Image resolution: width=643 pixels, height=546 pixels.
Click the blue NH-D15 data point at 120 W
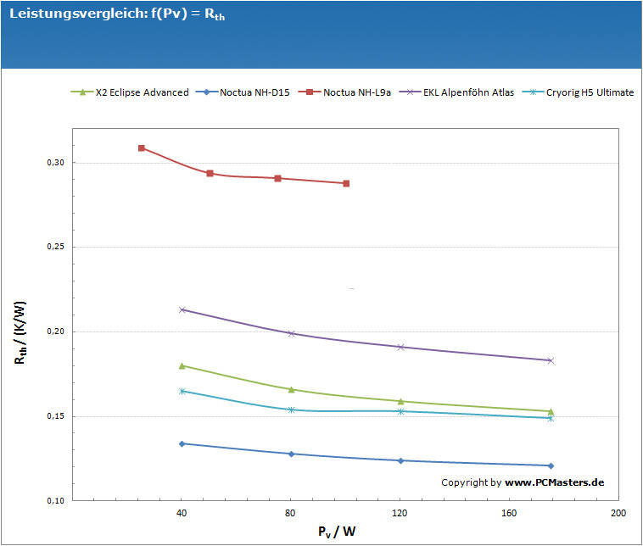[x=401, y=460]
